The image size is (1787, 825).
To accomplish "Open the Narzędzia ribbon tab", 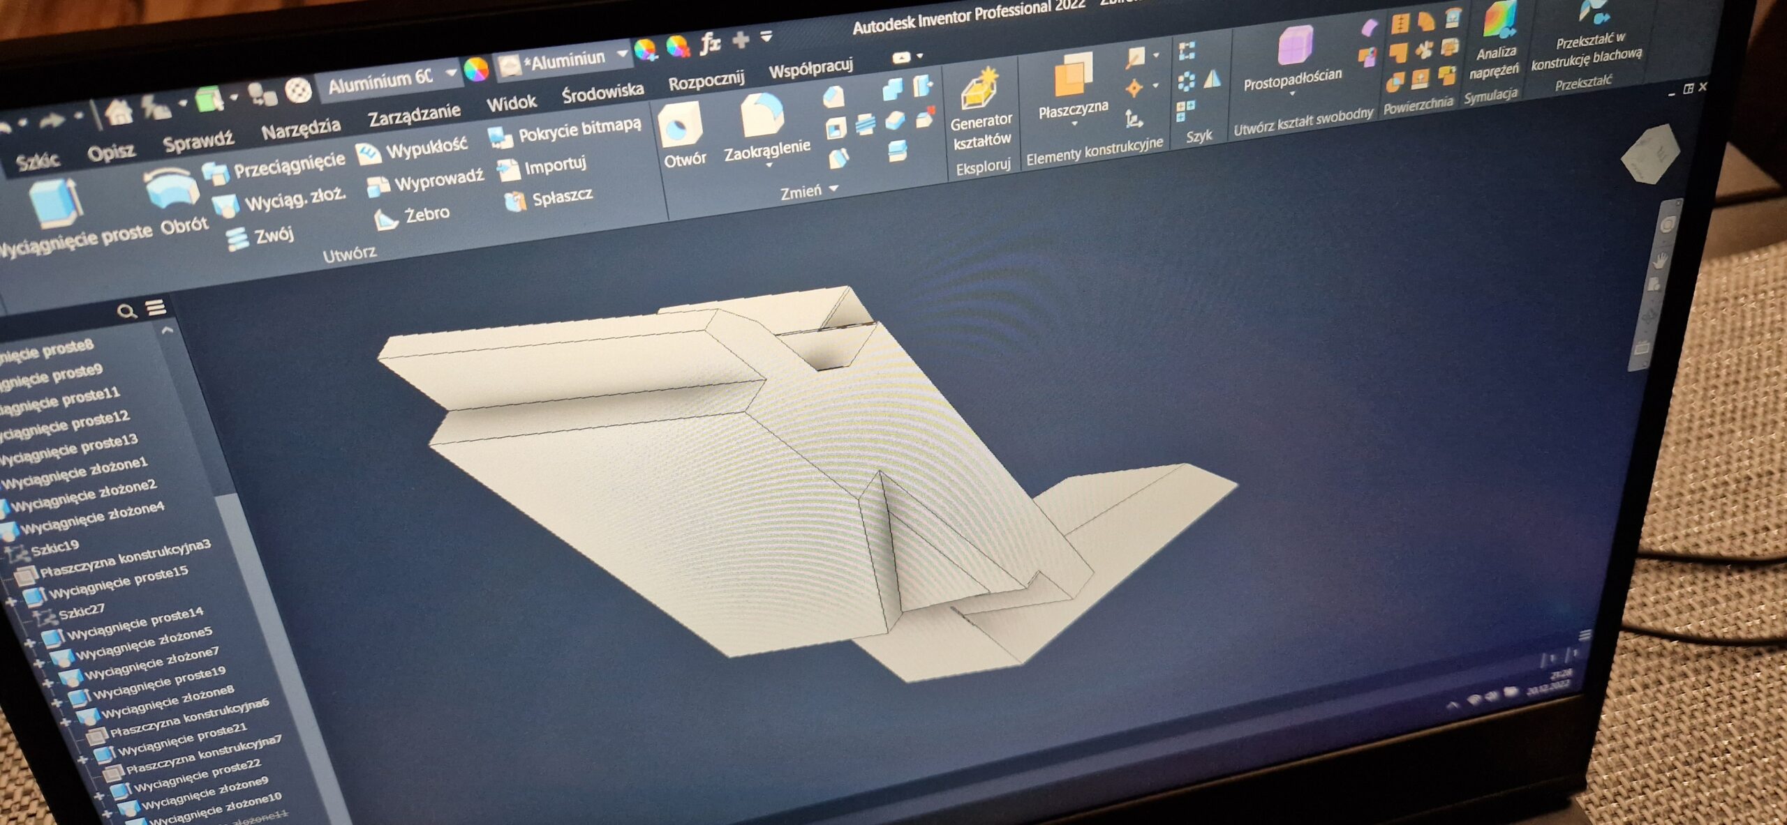I will (x=300, y=128).
